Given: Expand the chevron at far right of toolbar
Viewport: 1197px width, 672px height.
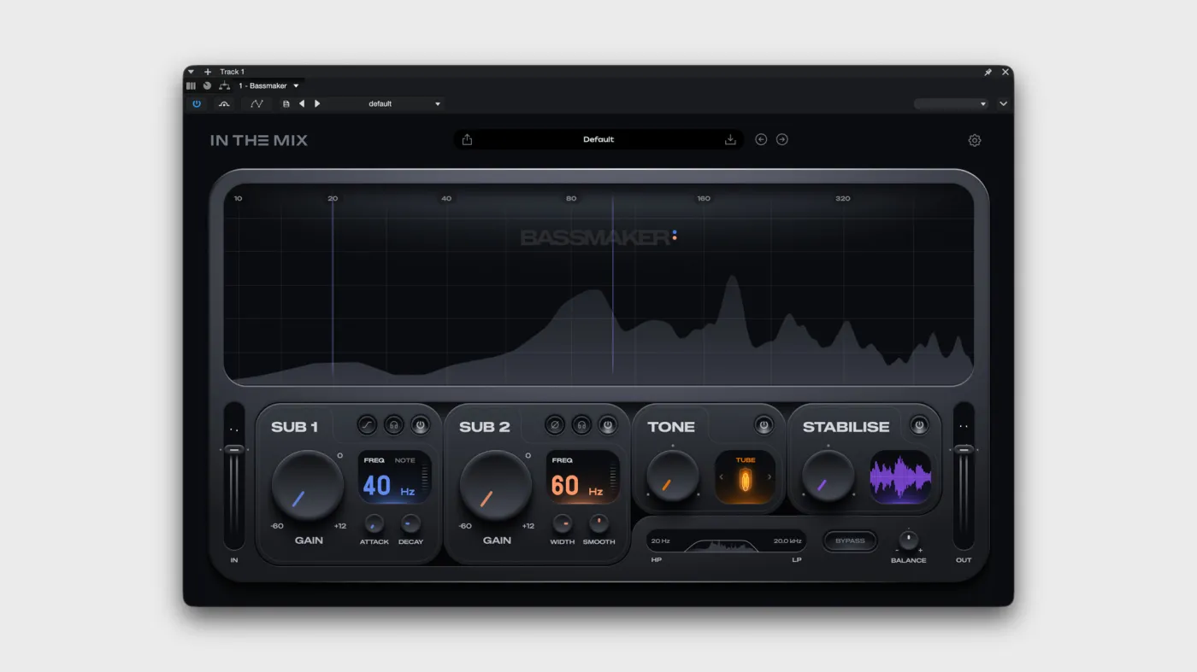Looking at the screenshot, I should coord(1004,103).
